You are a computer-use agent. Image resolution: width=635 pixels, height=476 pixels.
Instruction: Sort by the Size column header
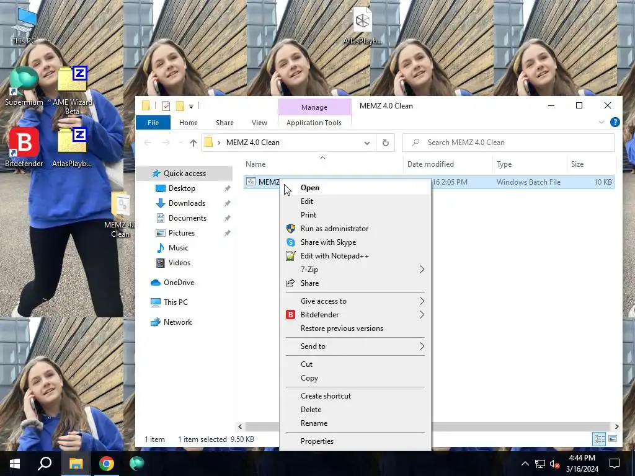point(577,164)
